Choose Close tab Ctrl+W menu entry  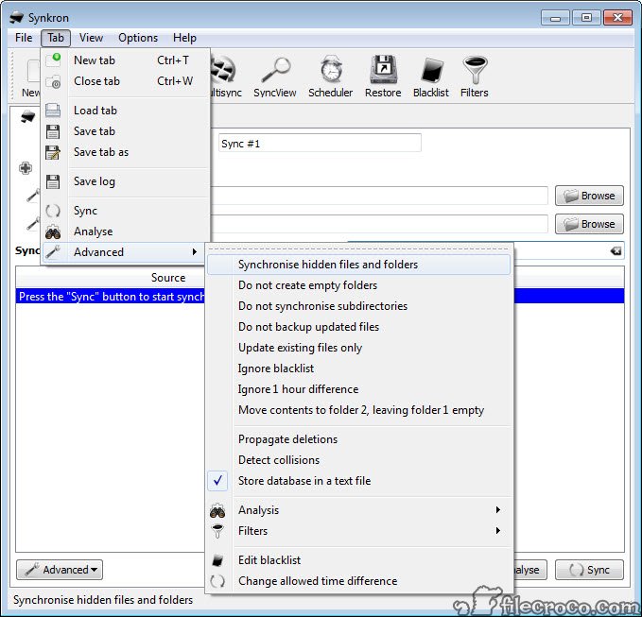(x=126, y=81)
